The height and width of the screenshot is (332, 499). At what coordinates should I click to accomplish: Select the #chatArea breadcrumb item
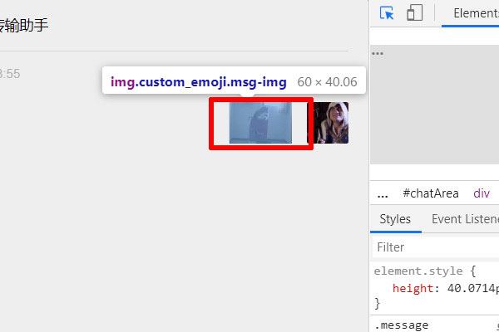tap(430, 193)
